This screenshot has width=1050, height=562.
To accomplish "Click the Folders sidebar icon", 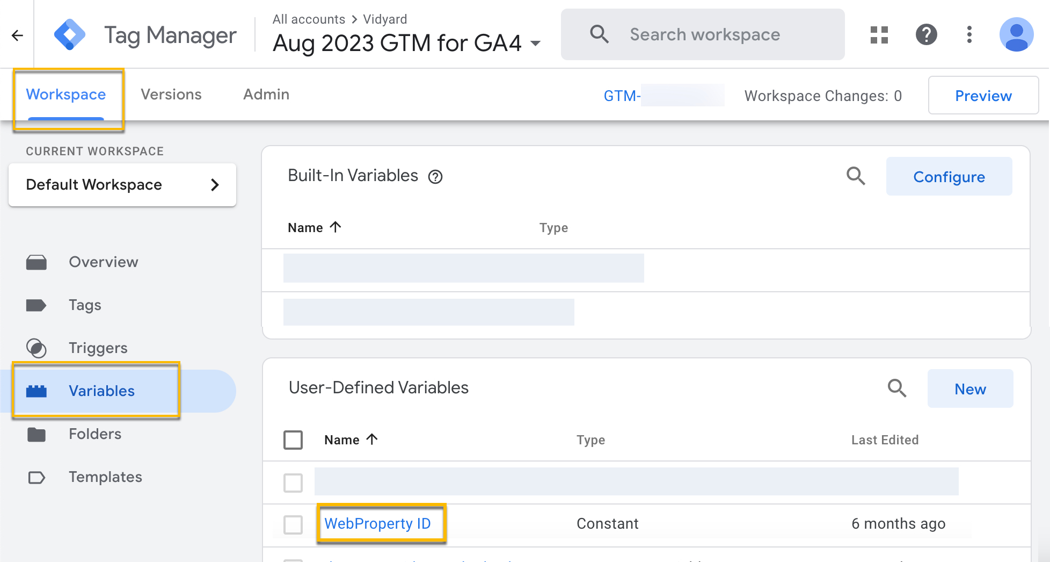I will click(37, 434).
